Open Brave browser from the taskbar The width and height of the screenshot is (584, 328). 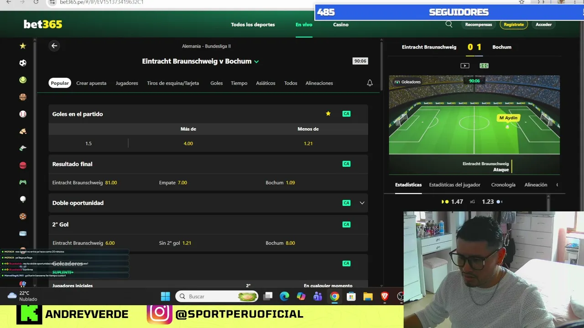point(385,297)
